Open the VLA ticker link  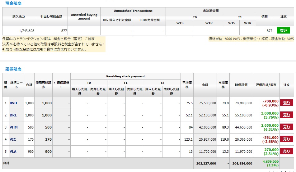13,152
